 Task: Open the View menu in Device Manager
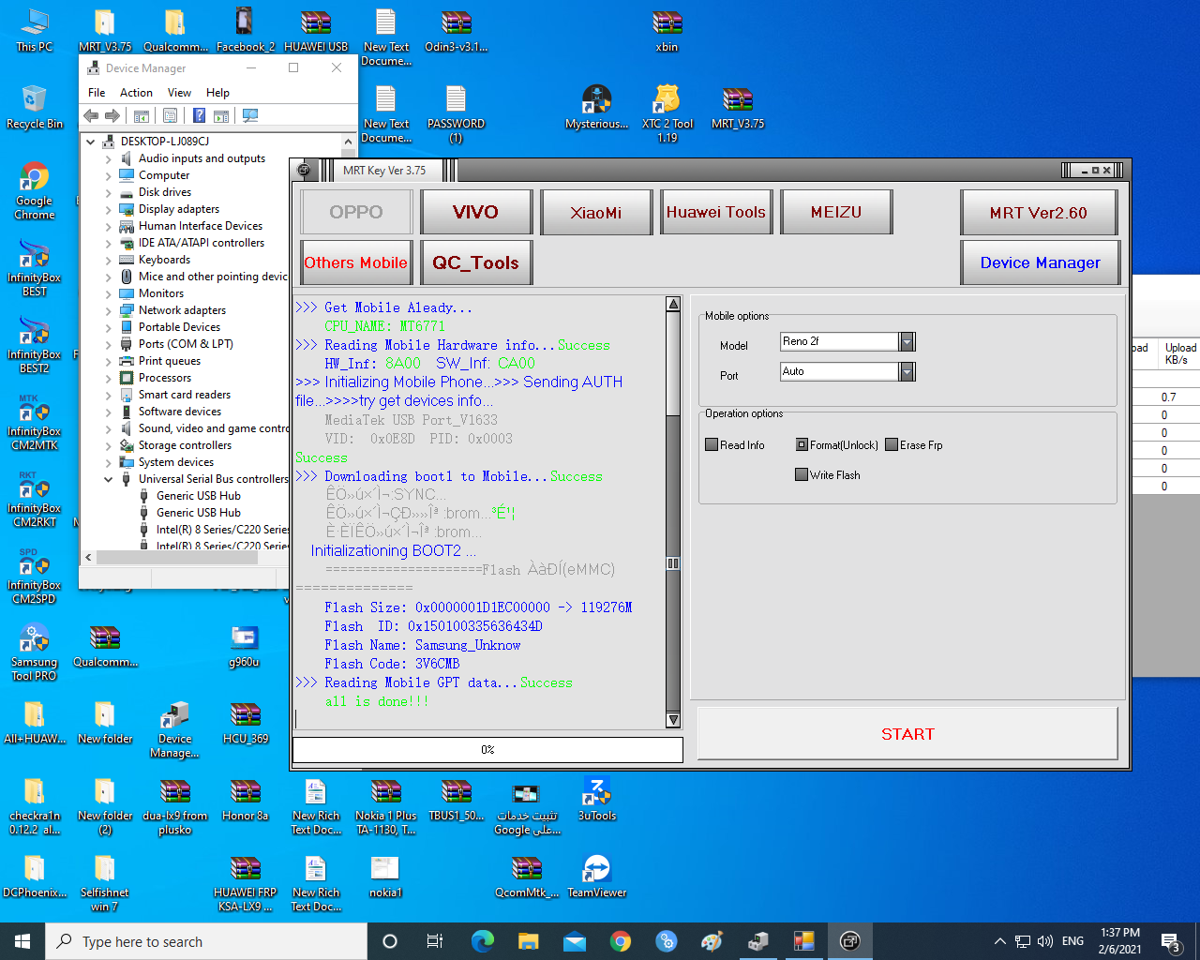(179, 93)
